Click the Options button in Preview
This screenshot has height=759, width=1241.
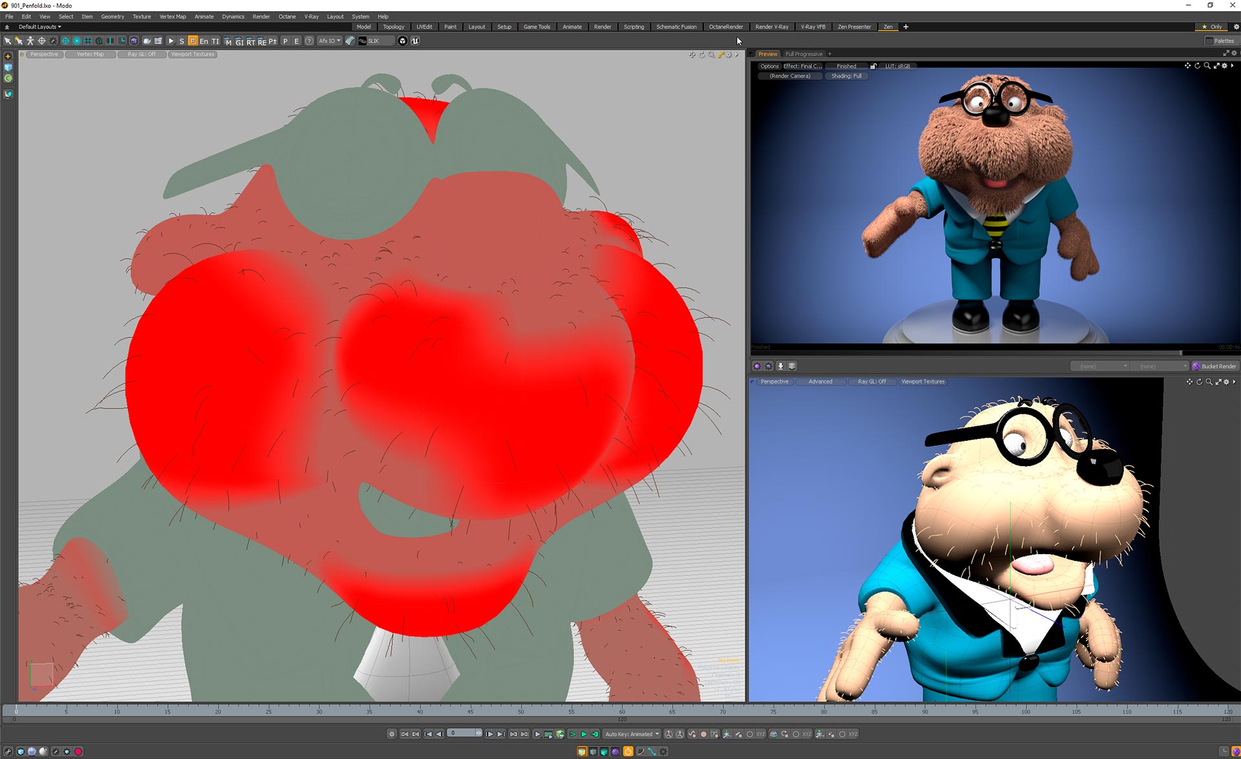pos(769,66)
